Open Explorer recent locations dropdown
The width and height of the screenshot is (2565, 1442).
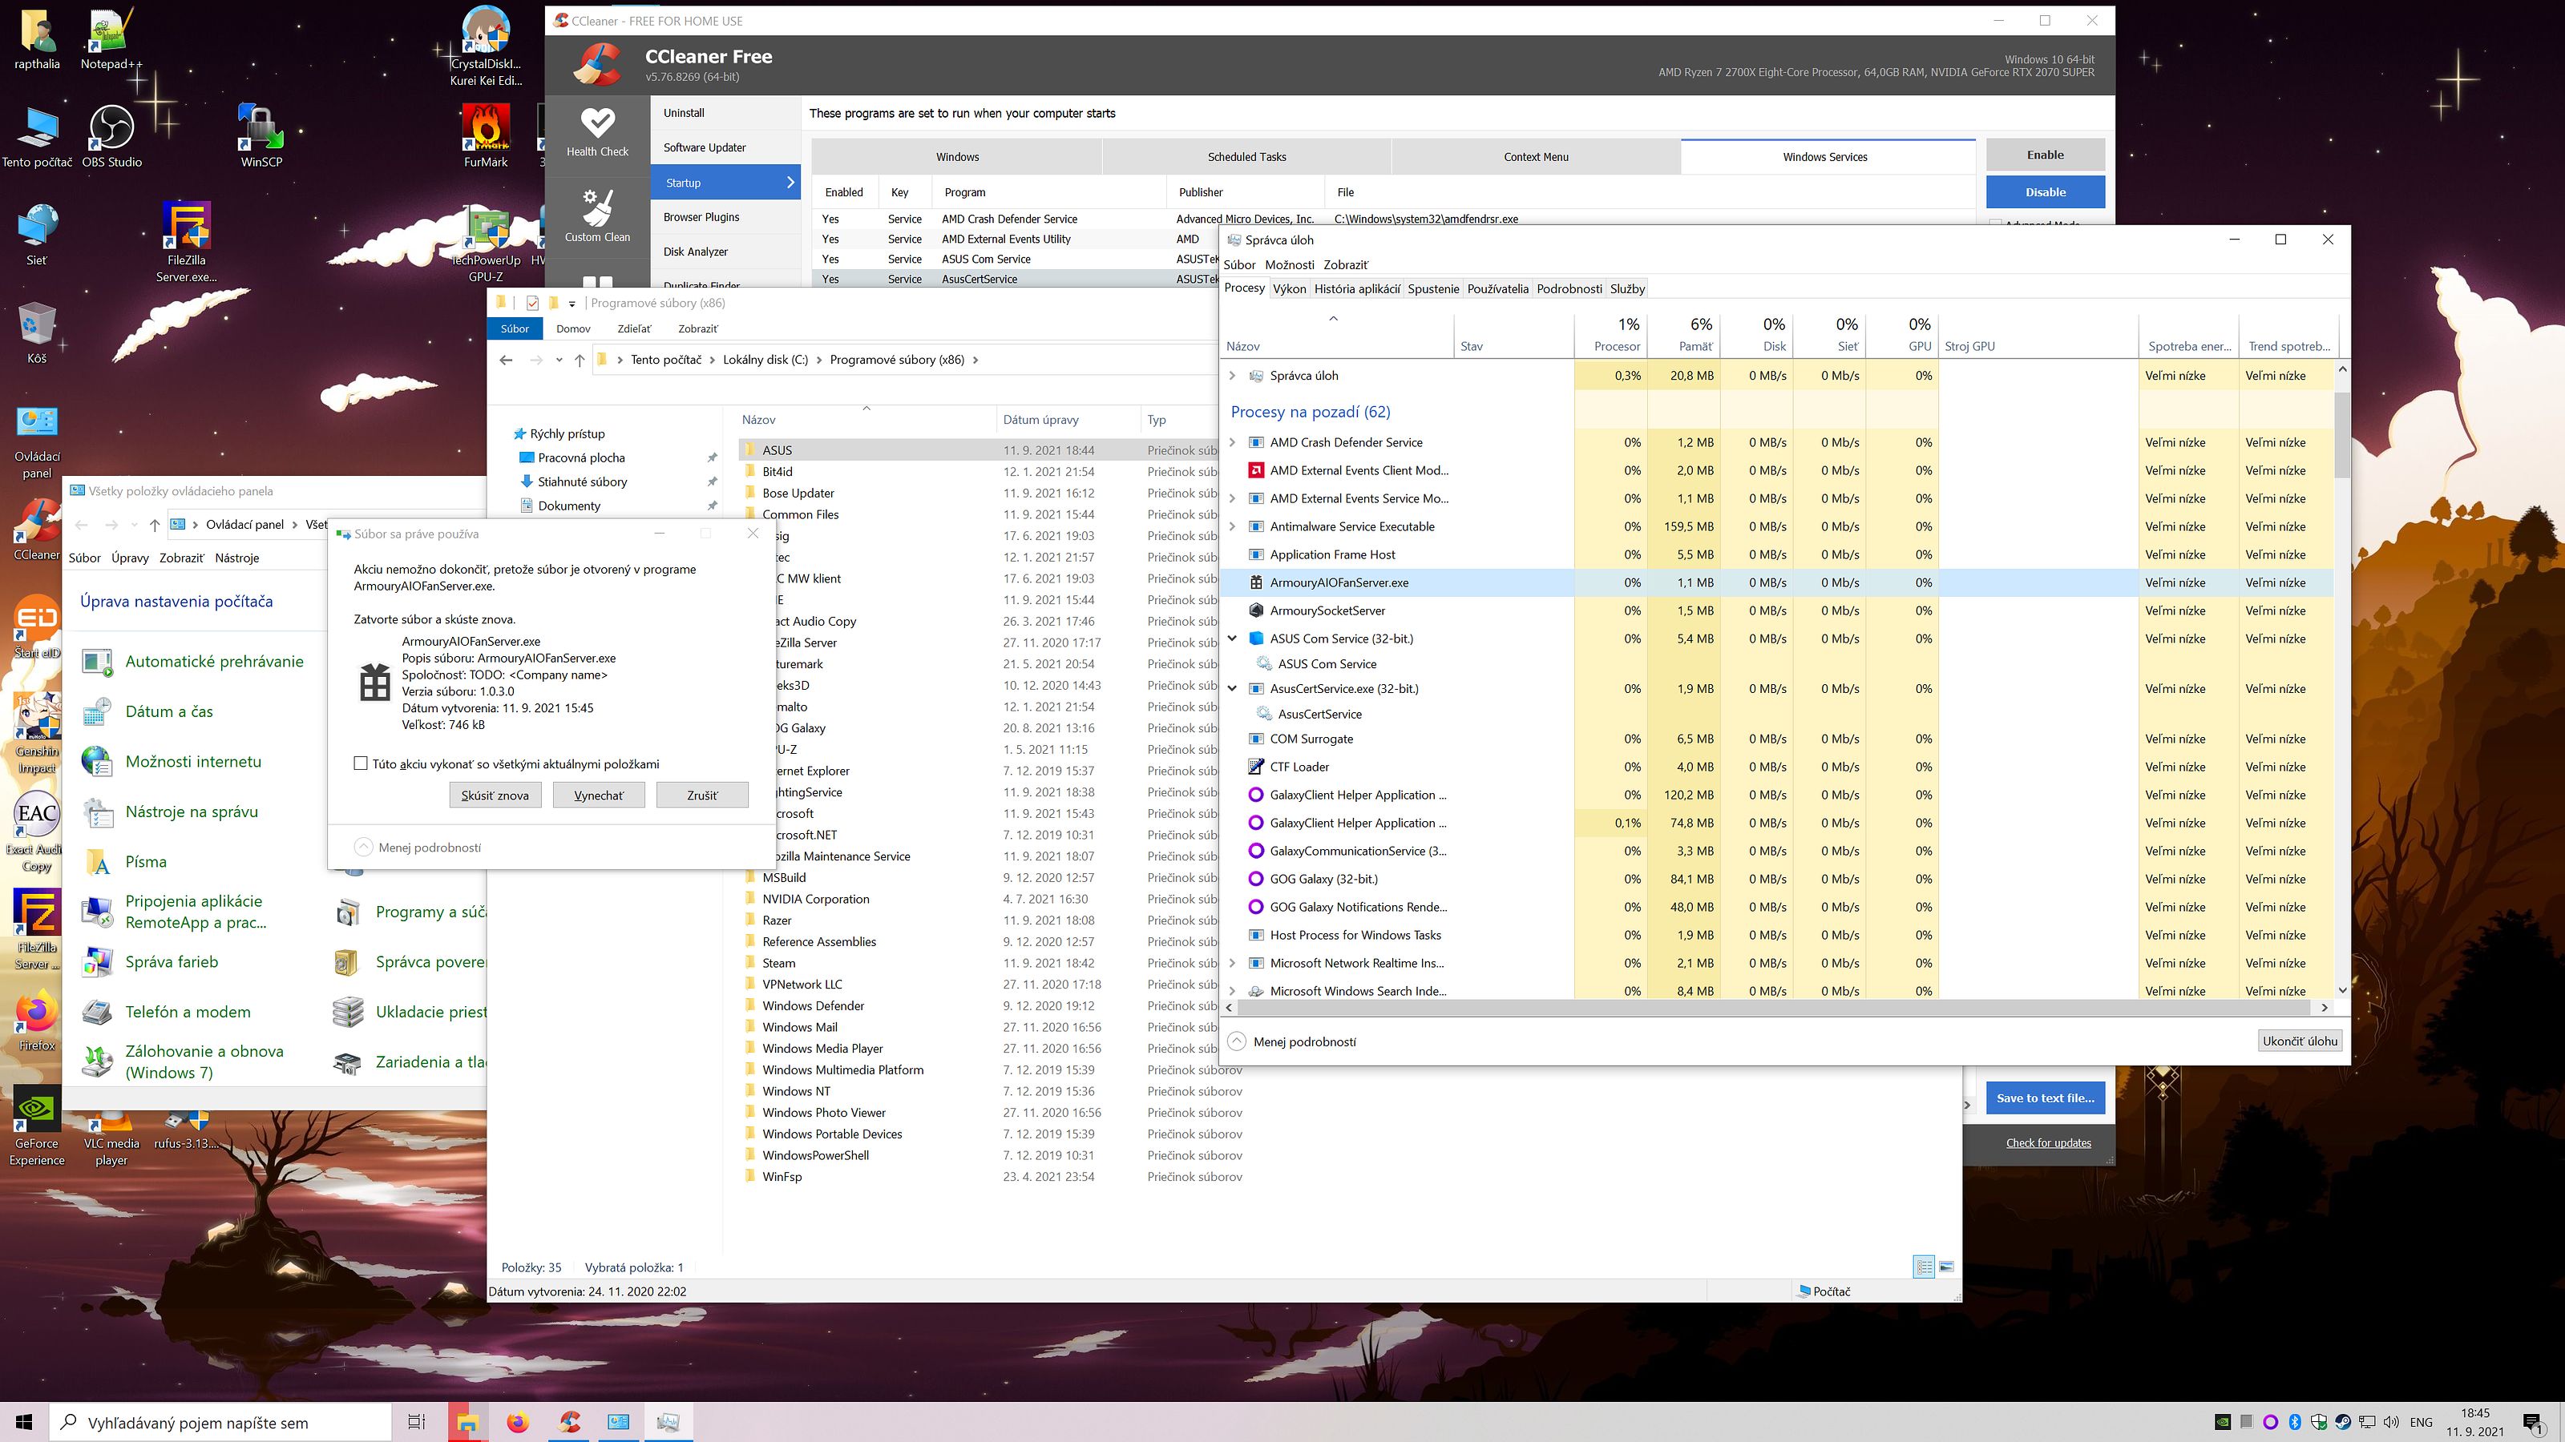point(559,359)
